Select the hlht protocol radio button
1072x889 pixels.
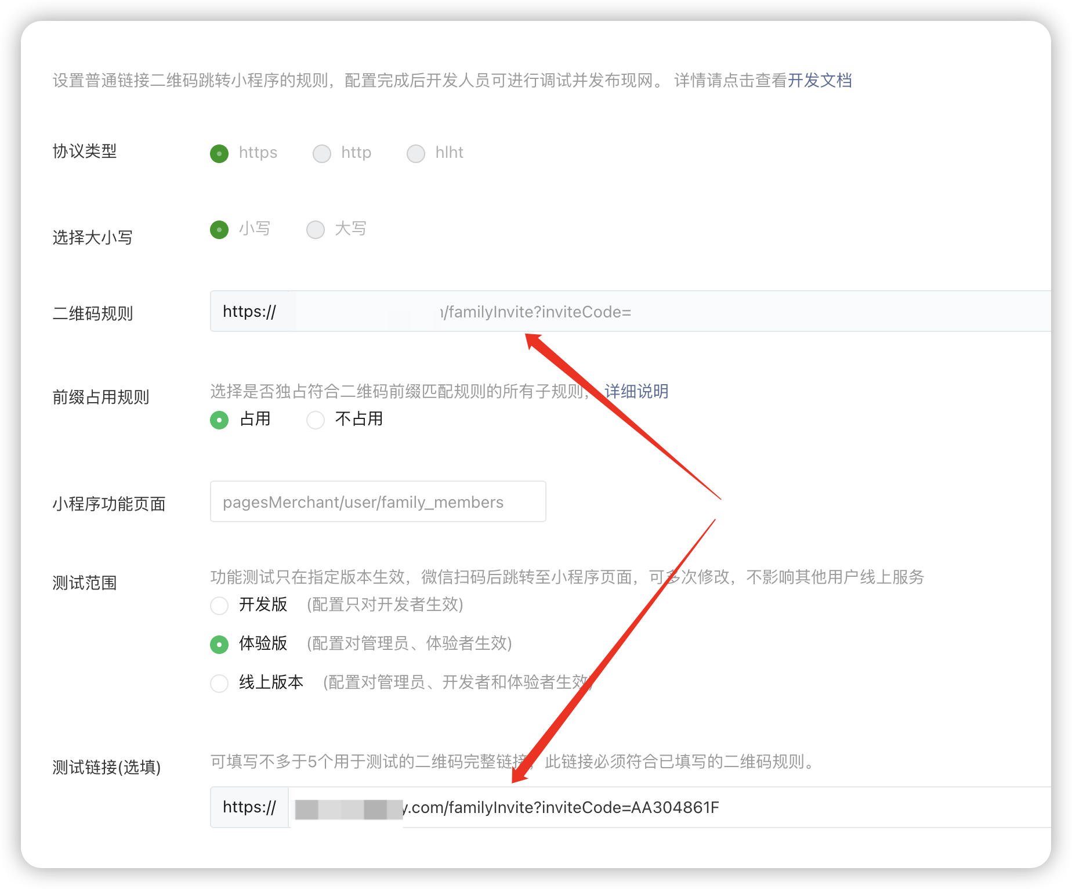pos(416,154)
